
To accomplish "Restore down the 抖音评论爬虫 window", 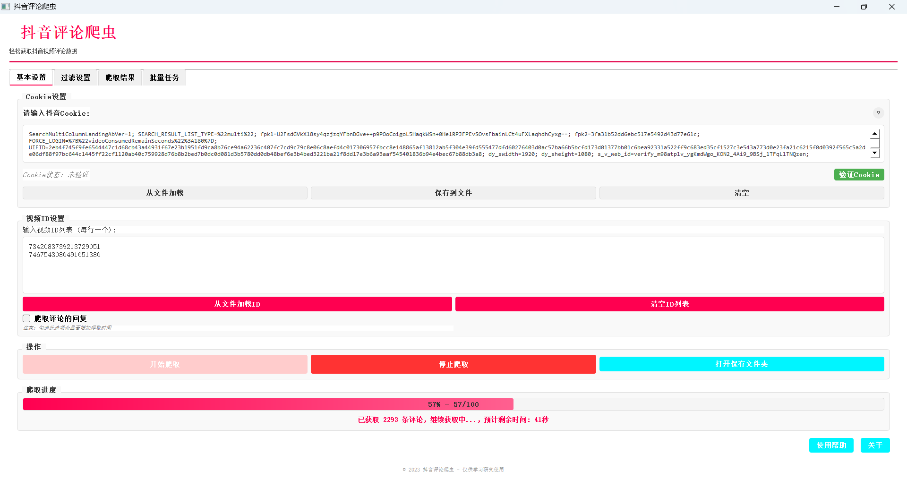I will (x=864, y=7).
